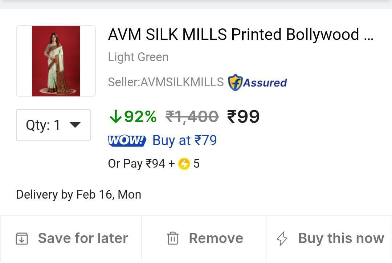Click the Light Green color variant text
Viewport: 392px width, 263px height.
click(138, 57)
